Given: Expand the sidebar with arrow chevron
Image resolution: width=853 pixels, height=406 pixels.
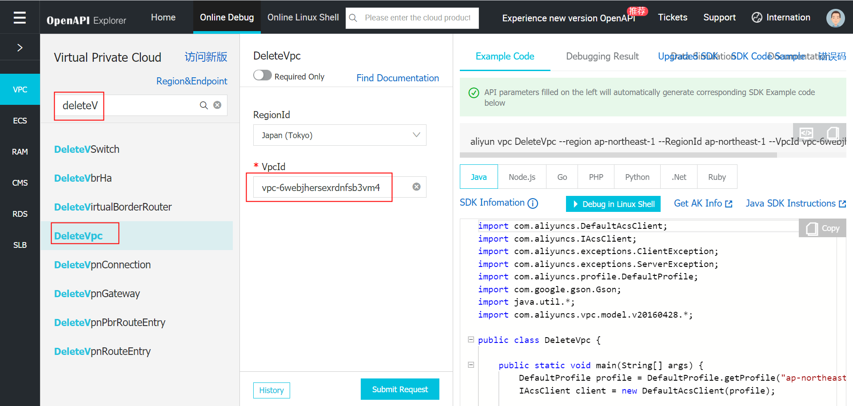Looking at the screenshot, I should [x=20, y=48].
